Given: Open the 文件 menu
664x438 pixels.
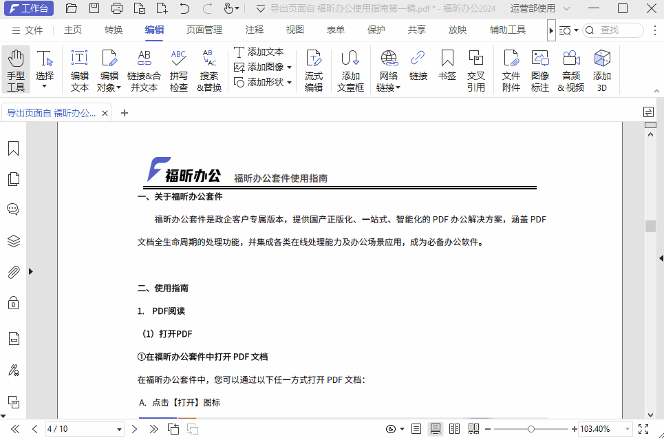Looking at the screenshot, I should [28, 30].
